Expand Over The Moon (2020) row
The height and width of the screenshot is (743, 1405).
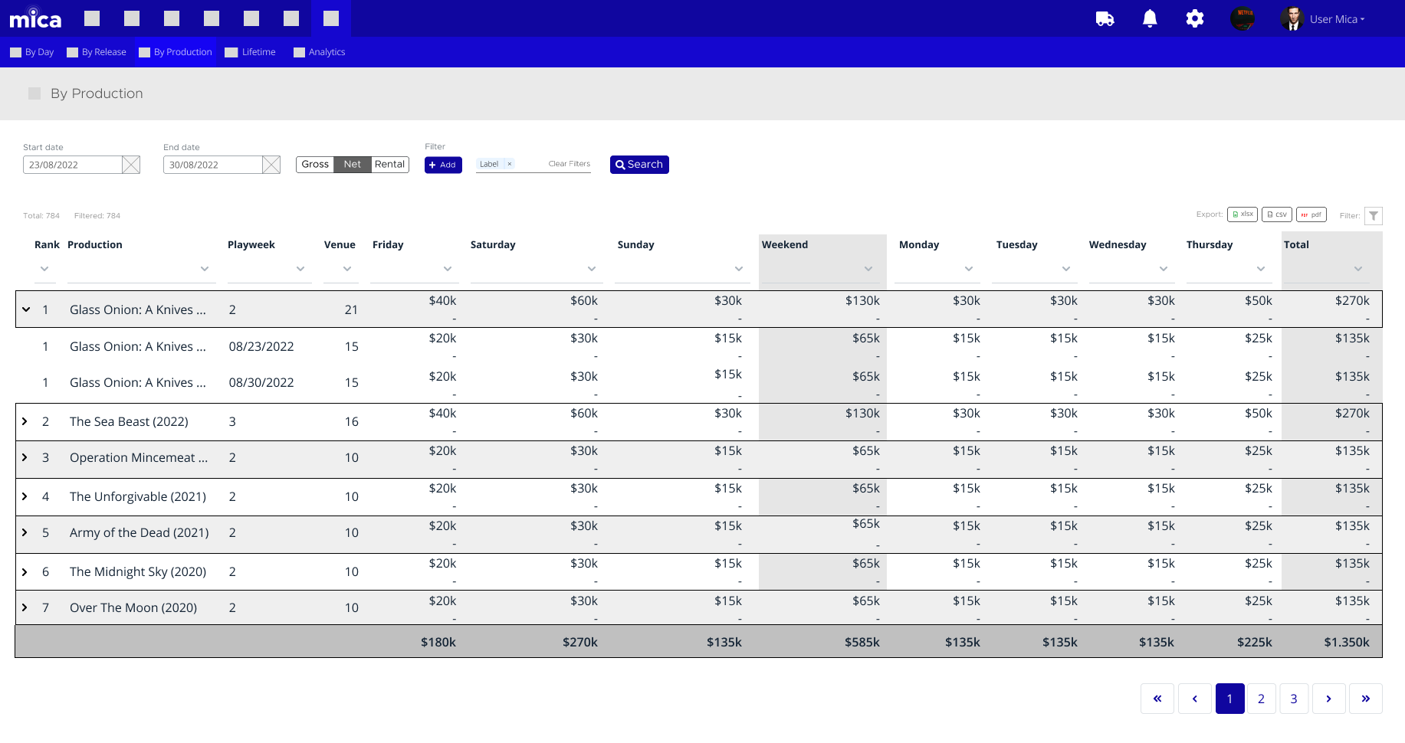coord(25,607)
